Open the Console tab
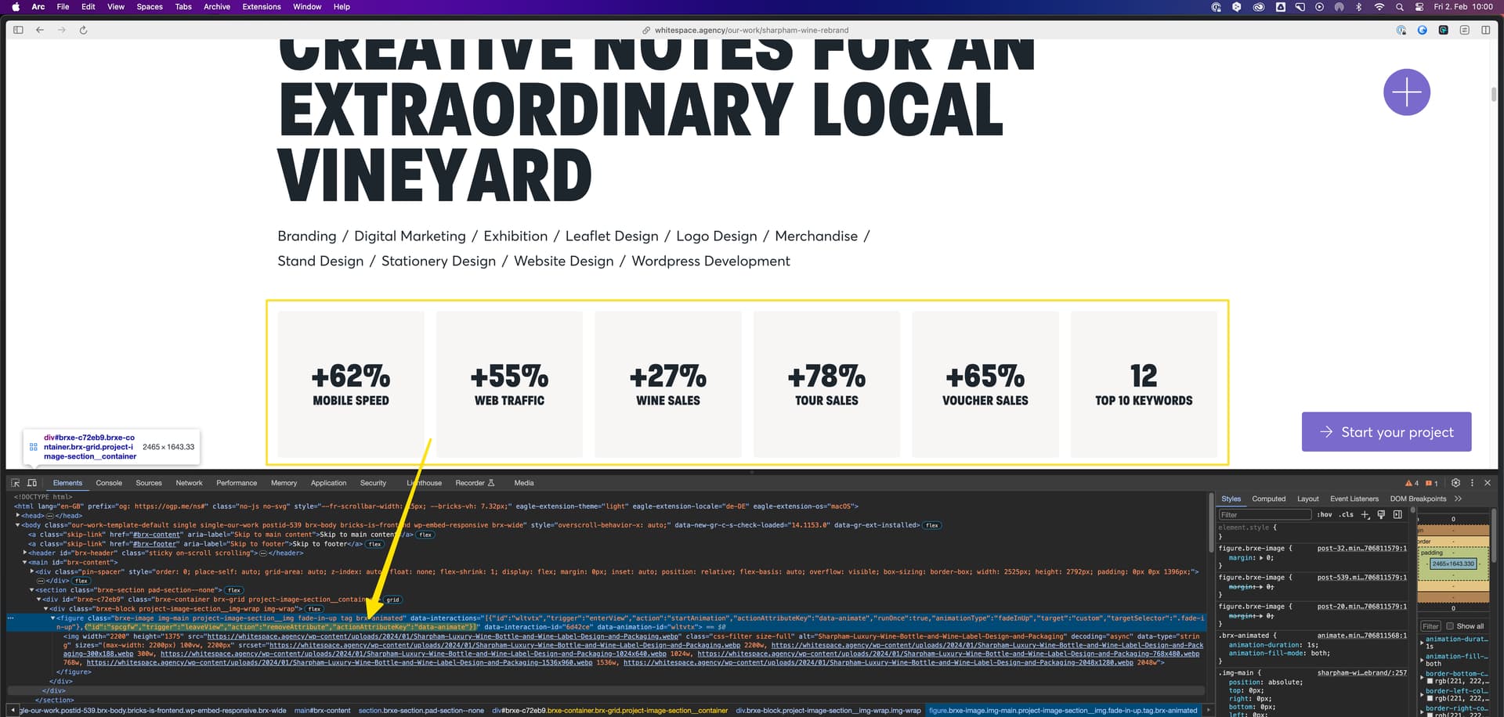This screenshot has width=1504, height=717. point(109,483)
